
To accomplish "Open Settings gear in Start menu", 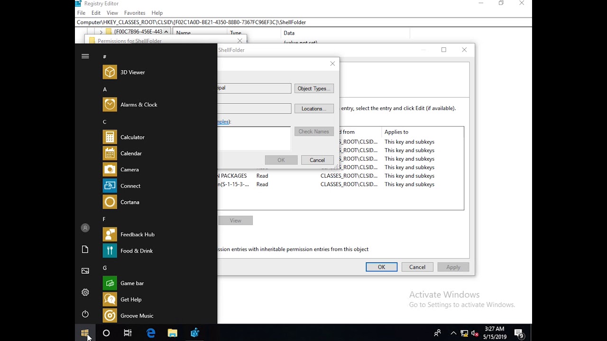I will coord(85,293).
